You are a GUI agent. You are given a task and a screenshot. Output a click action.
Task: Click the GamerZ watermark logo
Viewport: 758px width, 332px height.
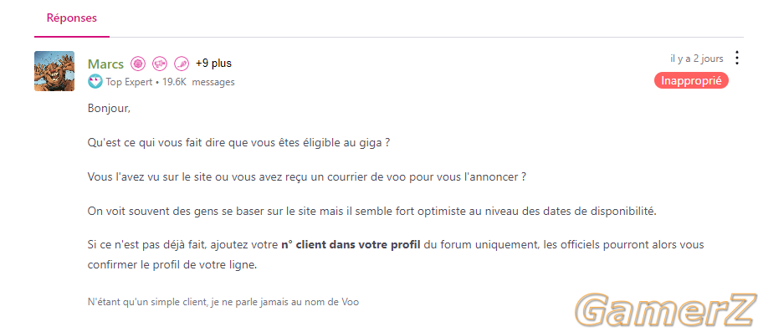(x=667, y=311)
